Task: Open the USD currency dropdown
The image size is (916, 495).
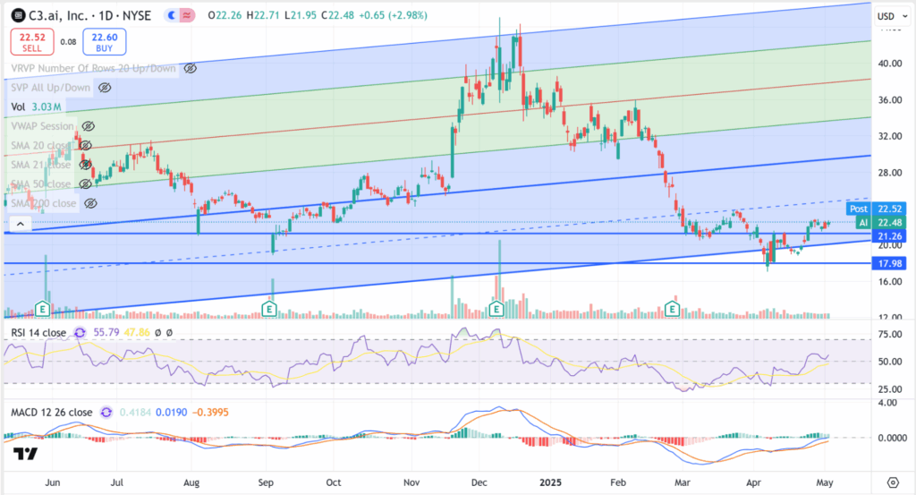Action: [x=893, y=16]
